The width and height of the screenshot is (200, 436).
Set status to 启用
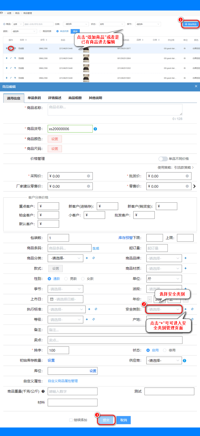click(148, 350)
